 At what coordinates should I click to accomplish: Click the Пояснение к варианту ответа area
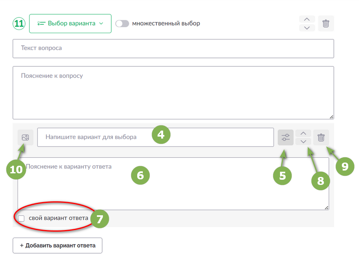point(174,184)
